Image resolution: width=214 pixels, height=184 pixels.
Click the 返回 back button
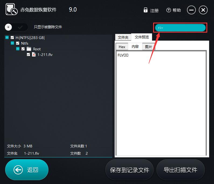point(27,170)
